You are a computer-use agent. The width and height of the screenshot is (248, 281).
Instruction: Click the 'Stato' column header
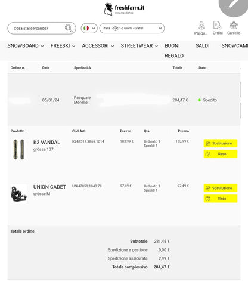[202, 68]
